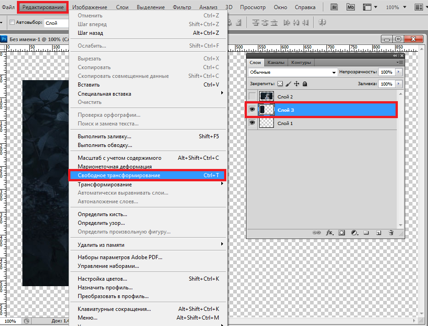Open the Фильтр menu

182,7
